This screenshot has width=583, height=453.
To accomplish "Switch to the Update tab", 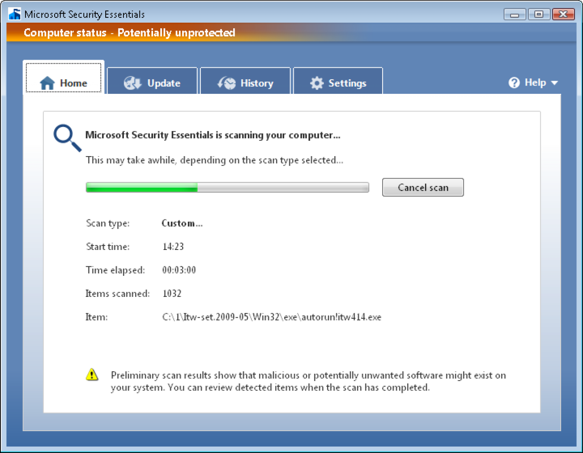I will tap(152, 81).
